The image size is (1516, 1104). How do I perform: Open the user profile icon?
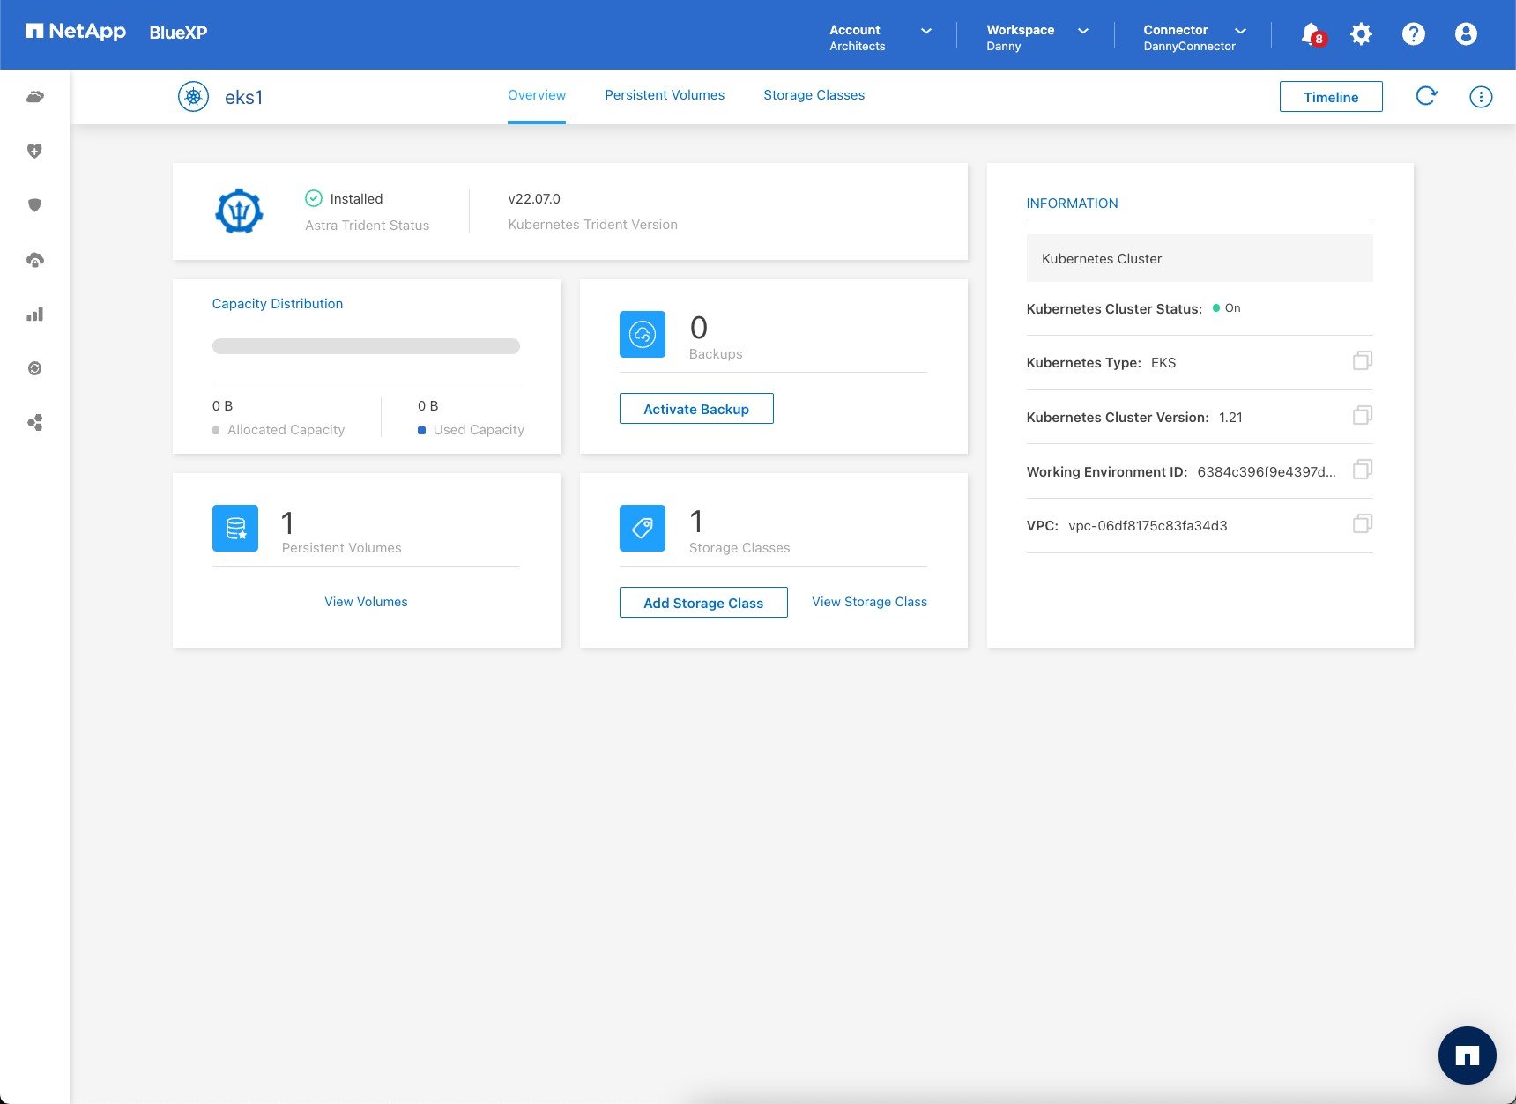click(x=1465, y=34)
